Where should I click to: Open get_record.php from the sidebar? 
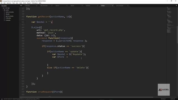(x=9, y=16)
